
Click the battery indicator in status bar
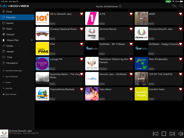(x=181, y=1)
